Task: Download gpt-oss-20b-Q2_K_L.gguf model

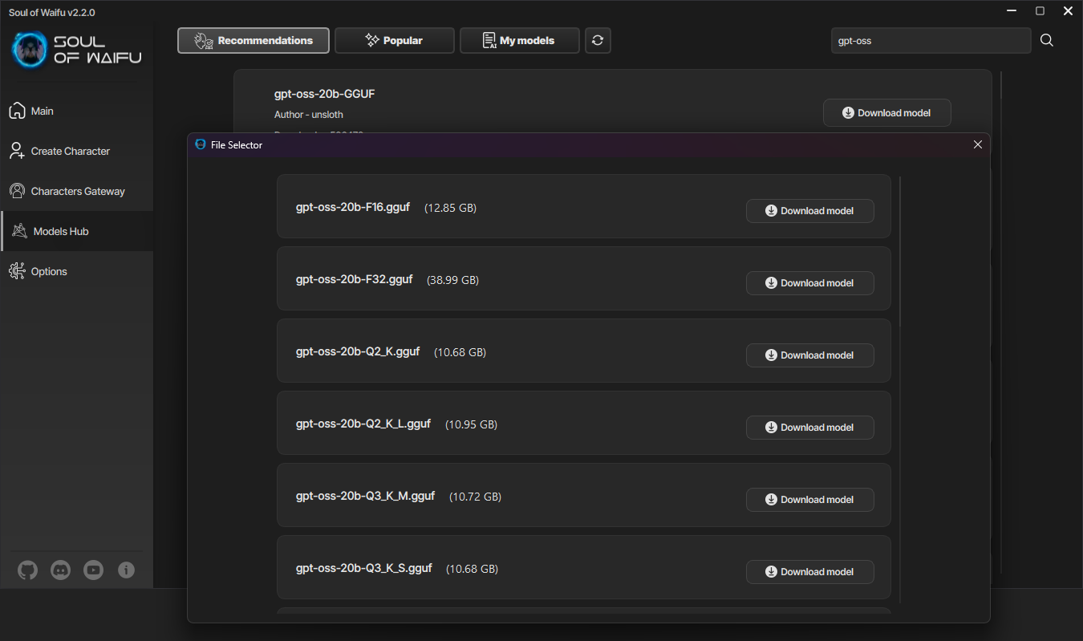Action: pos(810,428)
